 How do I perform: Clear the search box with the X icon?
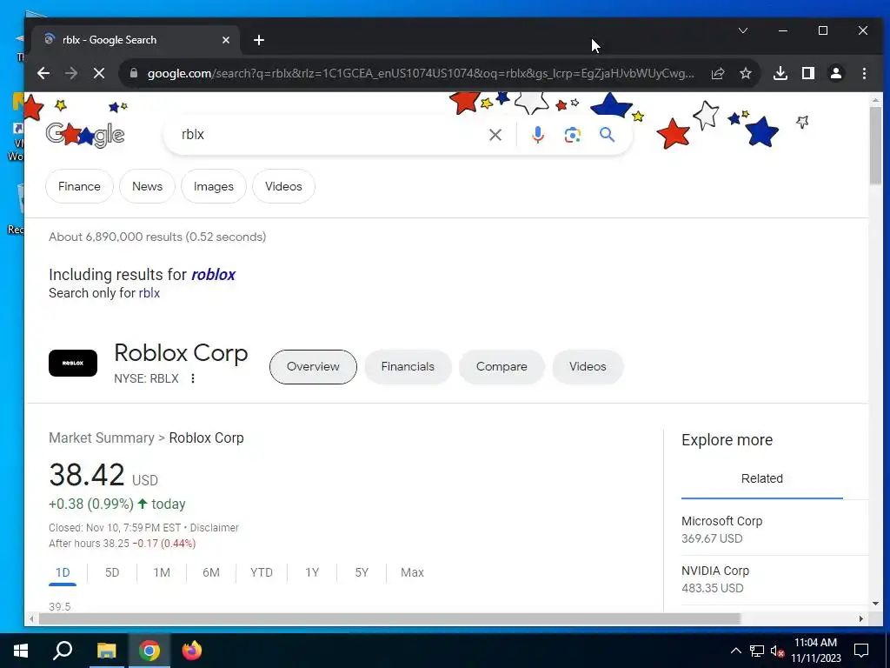tap(495, 135)
